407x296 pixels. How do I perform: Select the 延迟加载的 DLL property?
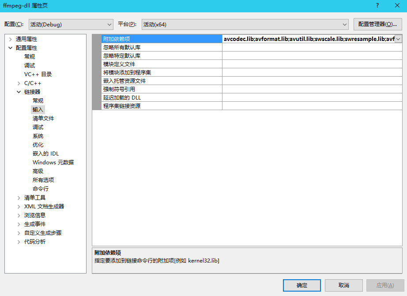tap(162, 97)
